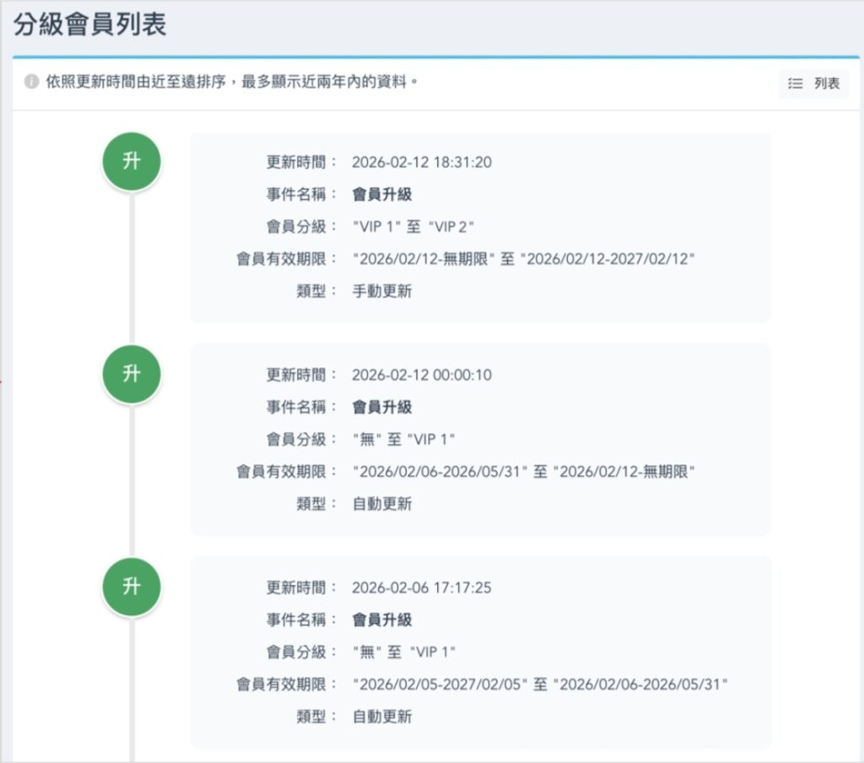The height and width of the screenshot is (763, 864).
Task: Click the green 升 marker for 2026-02-06 event
Action: pos(131,587)
